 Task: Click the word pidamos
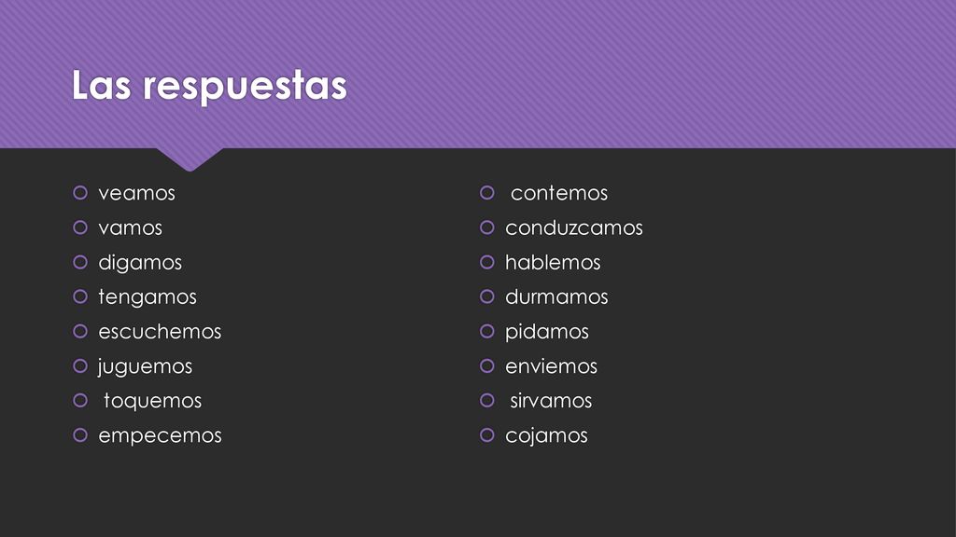tap(547, 333)
